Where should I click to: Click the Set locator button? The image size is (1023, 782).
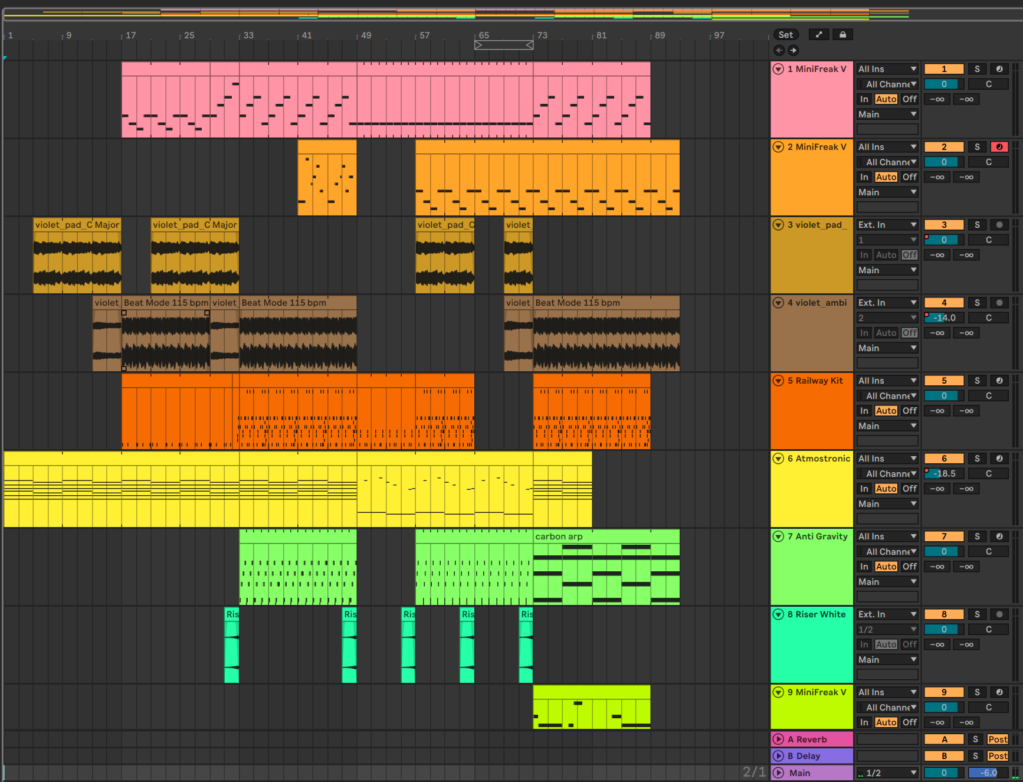(786, 35)
